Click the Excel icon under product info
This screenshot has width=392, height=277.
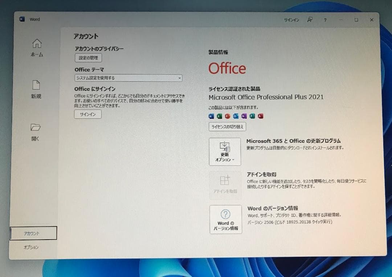(219, 116)
